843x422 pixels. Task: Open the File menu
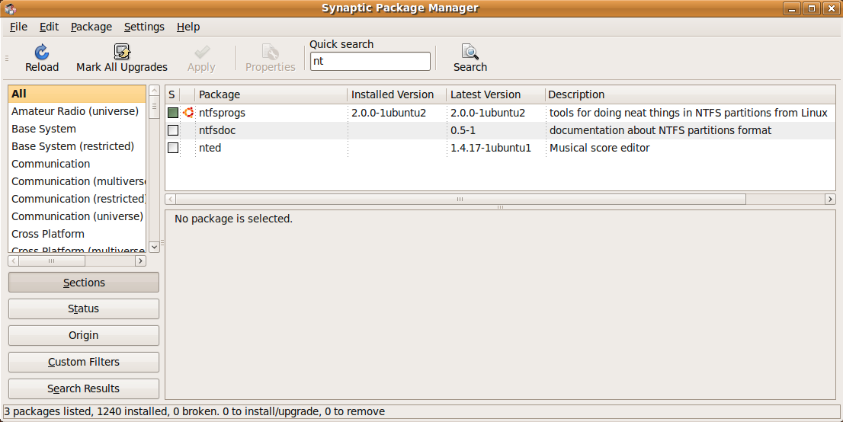(x=19, y=27)
